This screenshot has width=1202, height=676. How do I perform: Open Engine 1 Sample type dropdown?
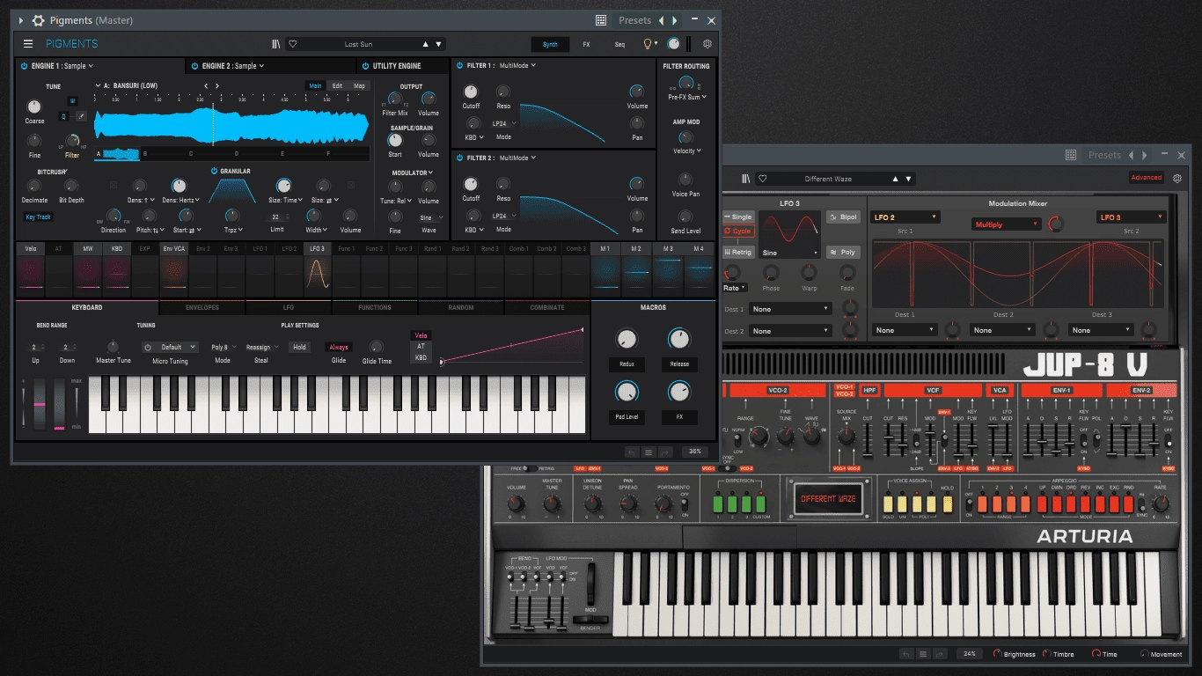pos(77,66)
